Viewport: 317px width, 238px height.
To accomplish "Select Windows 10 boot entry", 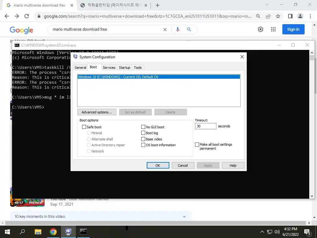I will pos(159,77).
